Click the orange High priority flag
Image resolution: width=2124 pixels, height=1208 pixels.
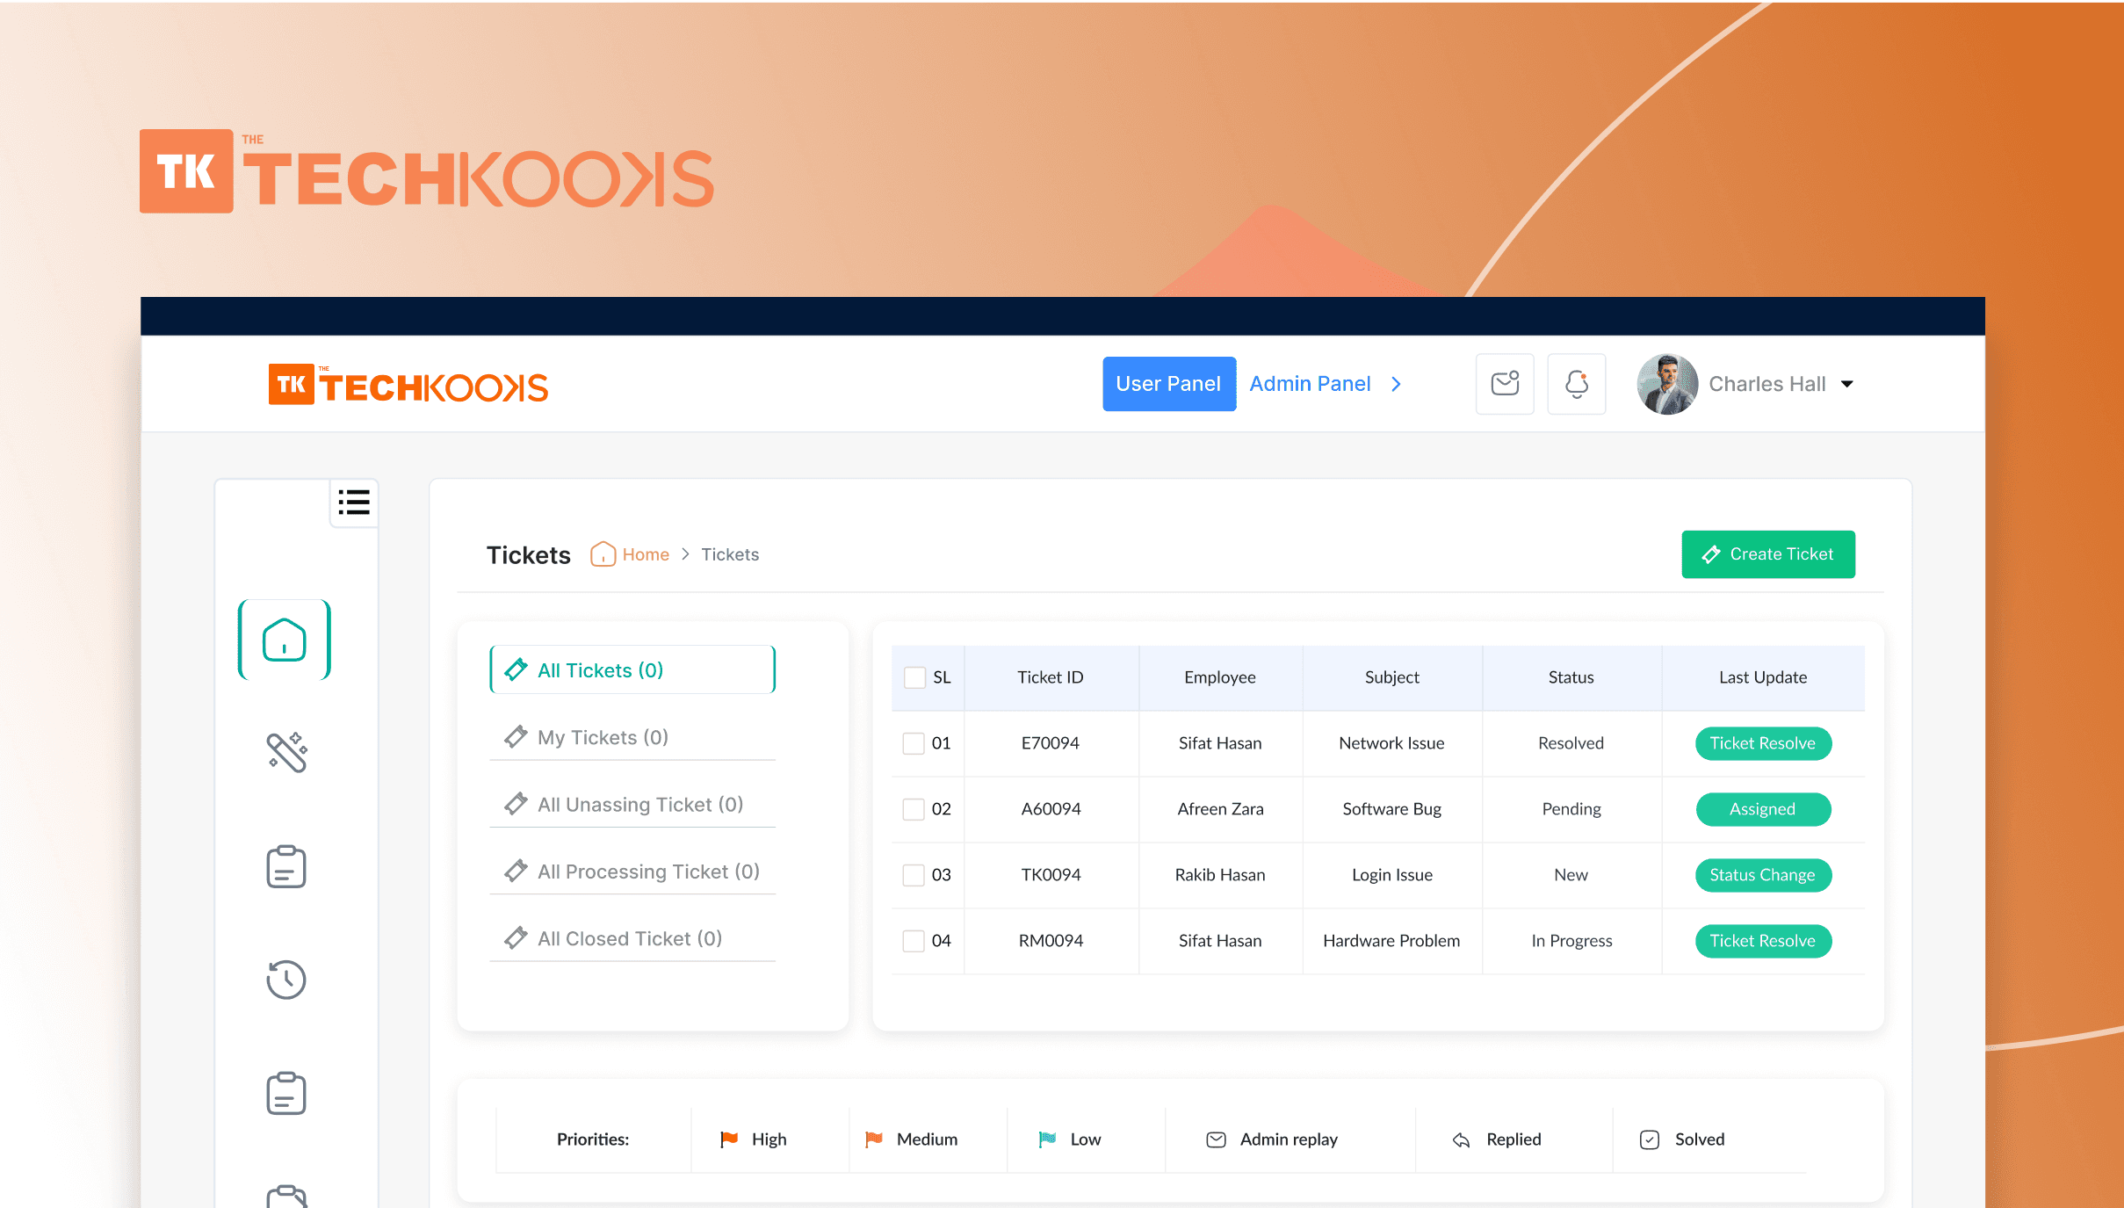pyautogui.click(x=729, y=1139)
